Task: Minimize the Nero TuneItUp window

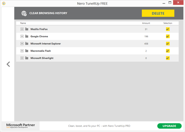Action: pyautogui.click(x=164, y=3)
